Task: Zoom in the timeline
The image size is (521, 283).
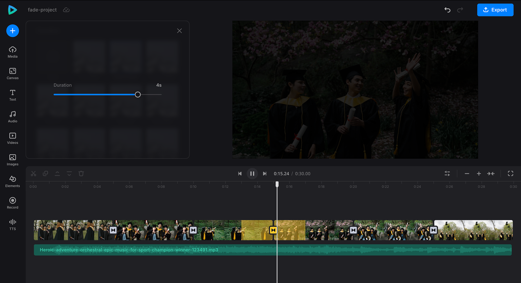Action: pyautogui.click(x=479, y=174)
